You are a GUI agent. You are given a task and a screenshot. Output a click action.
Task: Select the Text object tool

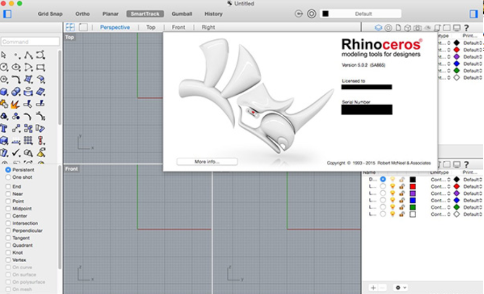[x=4, y=129]
